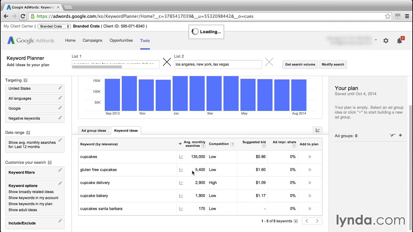Add cupcakes santa barbara to plan
Viewport: 413px width, 232px height.
(309, 209)
